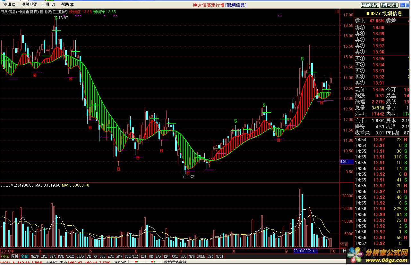
Task: Click the 委比 47.86% value
Action: 377,21
